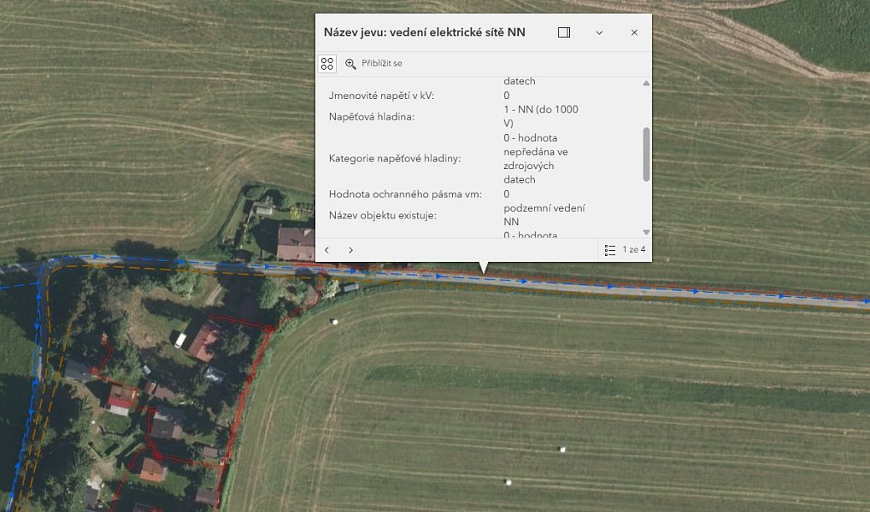Click the popup title 'Název jevu: vedení elektrické sítě NN'
This screenshot has width=870, height=512.
(x=425, y=32)
